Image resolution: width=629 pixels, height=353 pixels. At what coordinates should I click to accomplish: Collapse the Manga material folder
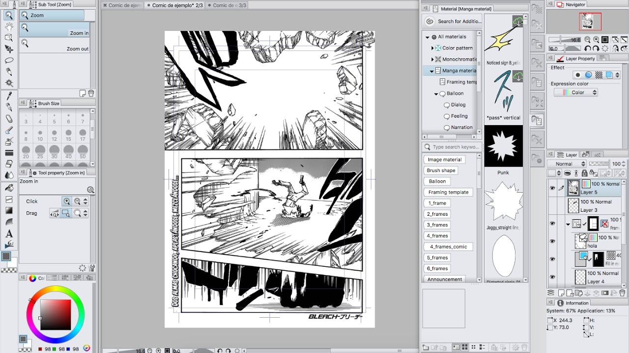tap(432, 71)
